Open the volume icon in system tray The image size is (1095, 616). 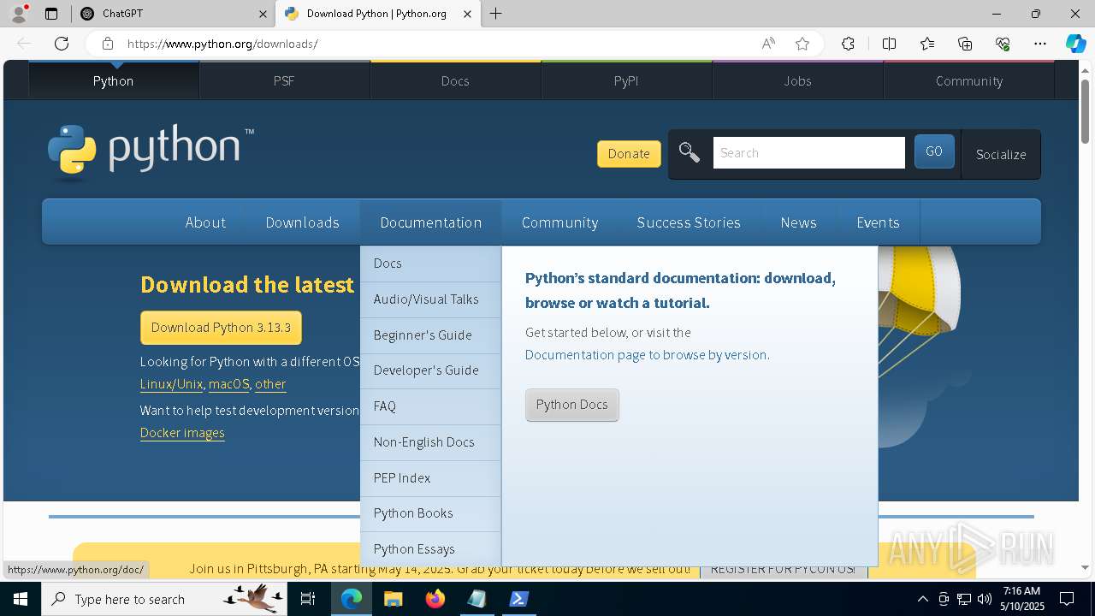[985, 599]
